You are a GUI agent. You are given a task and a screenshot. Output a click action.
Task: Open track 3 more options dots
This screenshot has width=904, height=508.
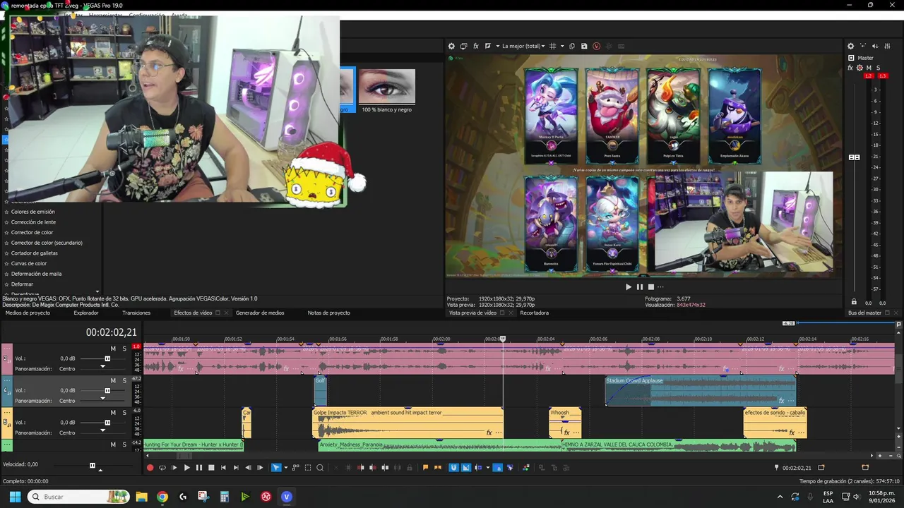tap(7, 349)
